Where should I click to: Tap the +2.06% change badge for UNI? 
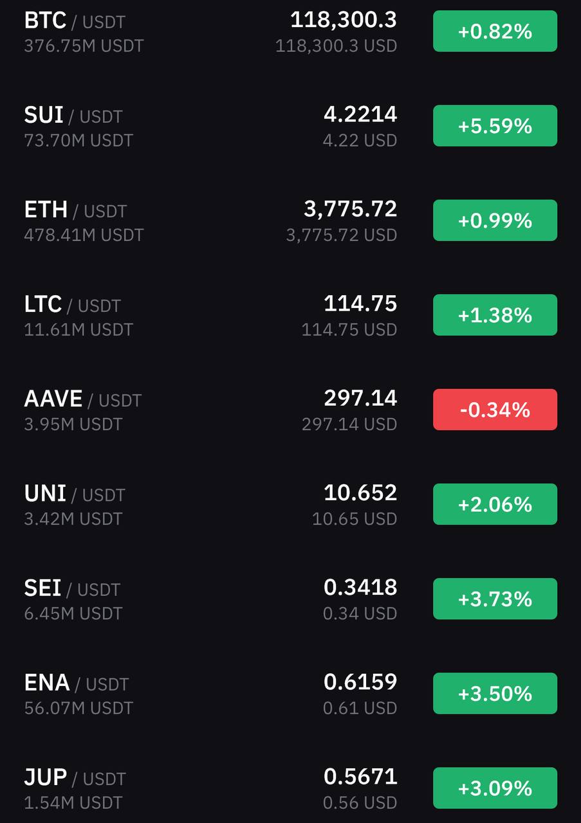pyautogui.click(x=495, y=504)
